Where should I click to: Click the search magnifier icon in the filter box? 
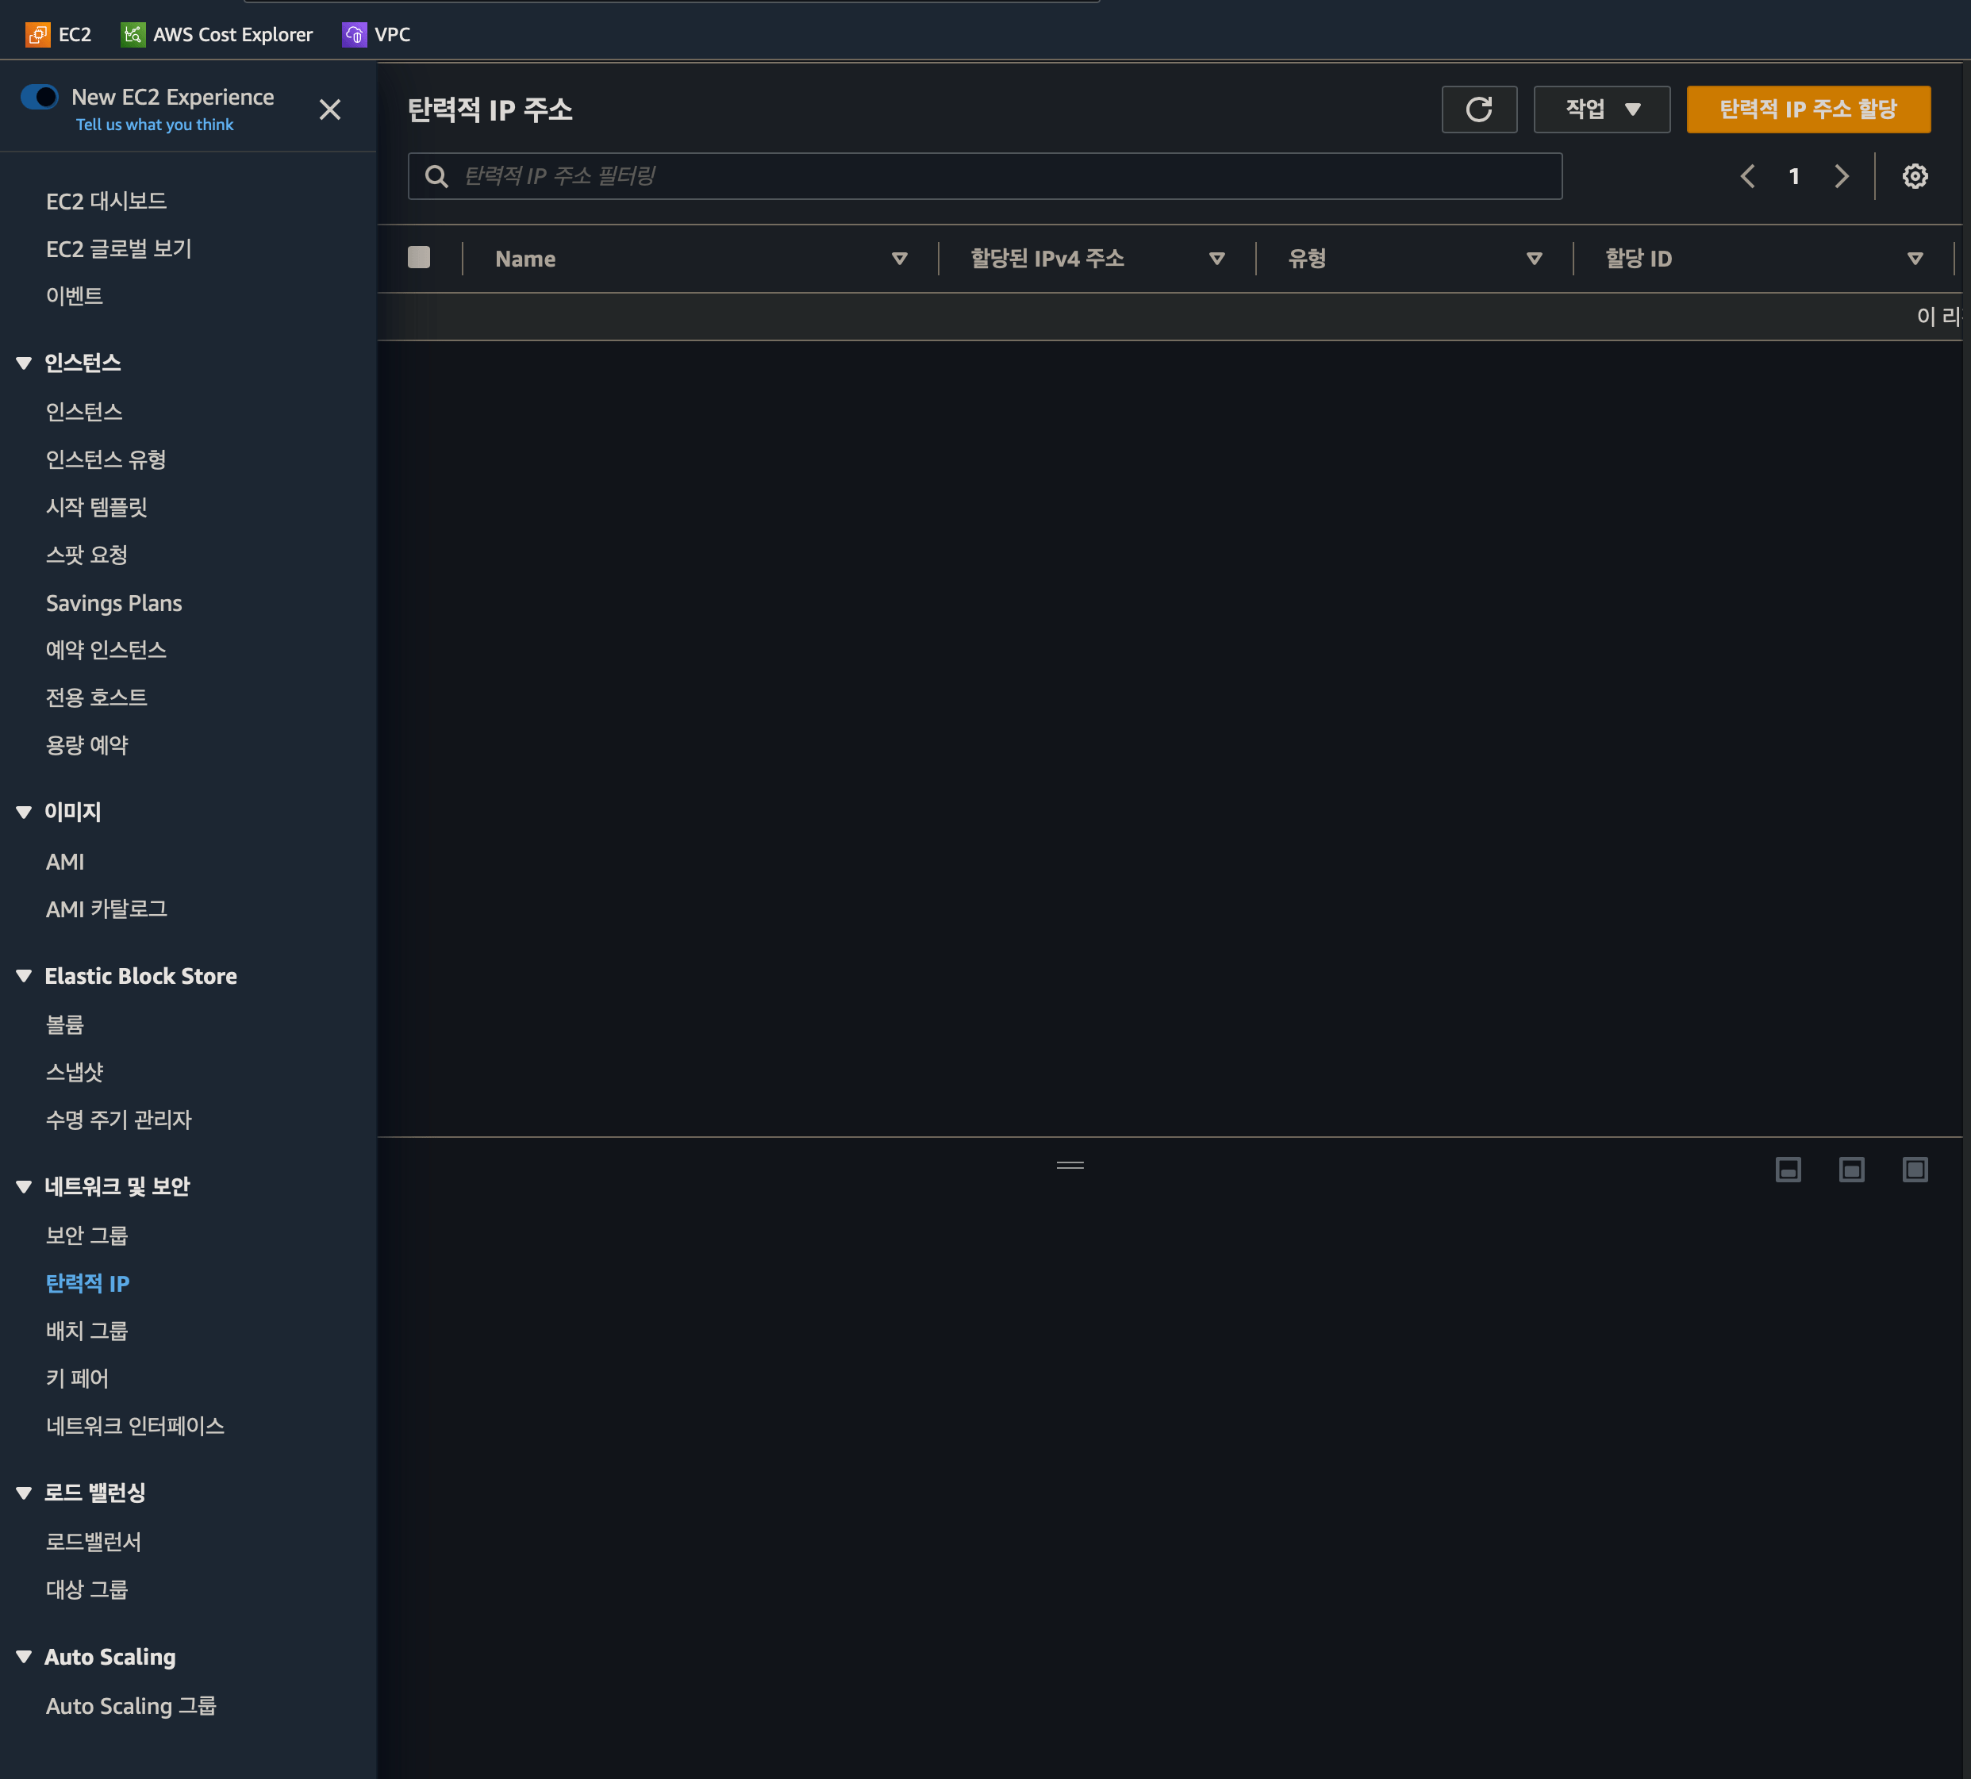coord(436,176)
